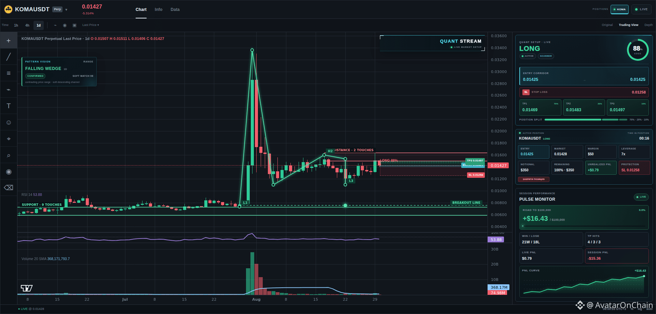This screenshot has width=656, height=314.
Task: Click the PnL Curve chart
Action: click(x=584, y=282)
